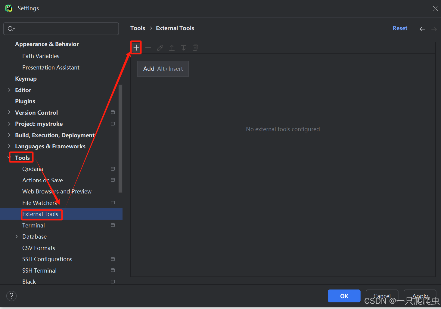
Task: Click the Database tree item label
Action: point(34,236)
